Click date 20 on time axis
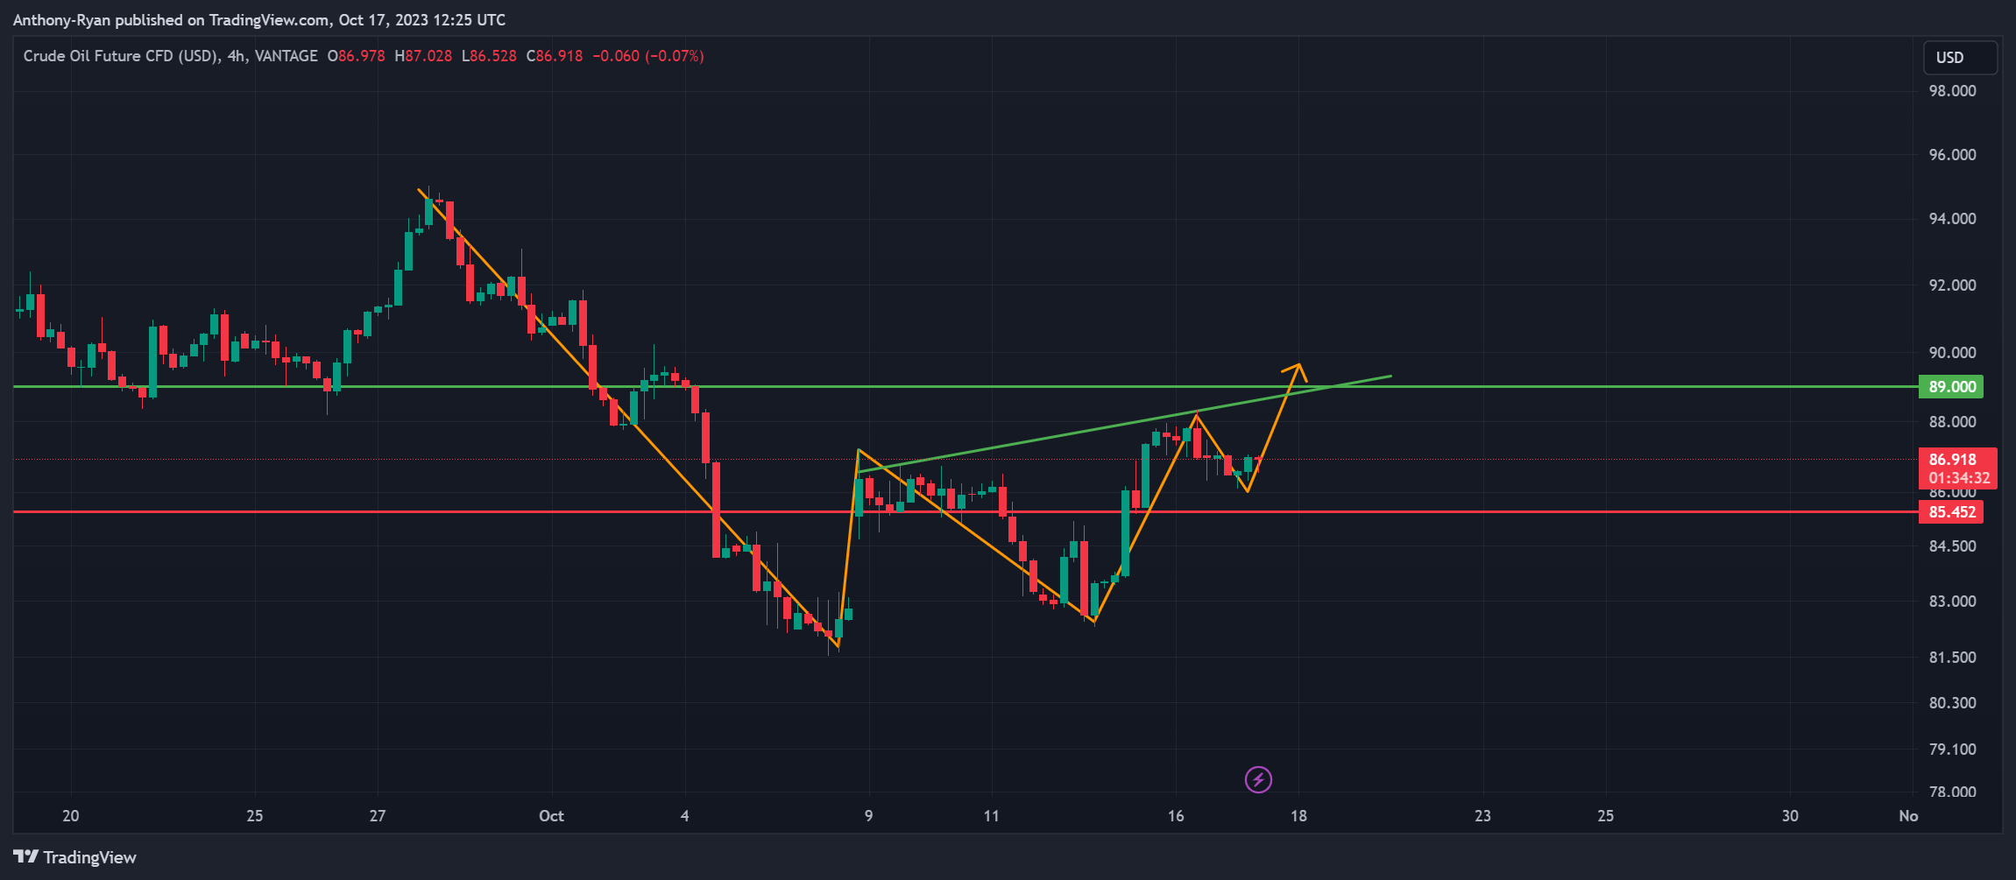The width and height of the screenshot is (2016, 880). (71, 816)
